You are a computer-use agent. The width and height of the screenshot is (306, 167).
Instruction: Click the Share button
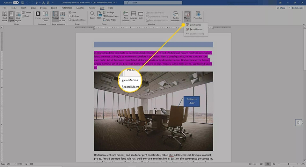tap(281, 8)
